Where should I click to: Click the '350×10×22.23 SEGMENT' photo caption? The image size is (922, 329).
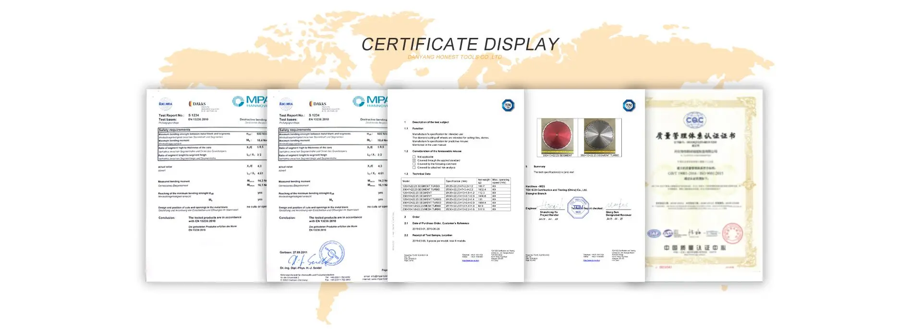pyautogui.click(x=557, y=155)
